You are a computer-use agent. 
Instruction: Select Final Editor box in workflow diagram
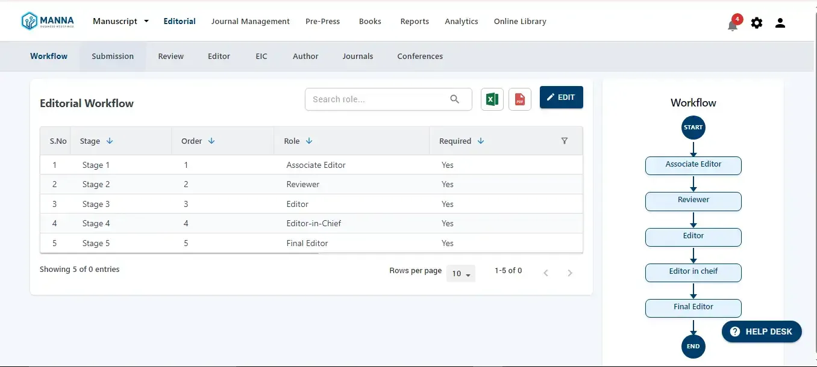pos(693,308)
